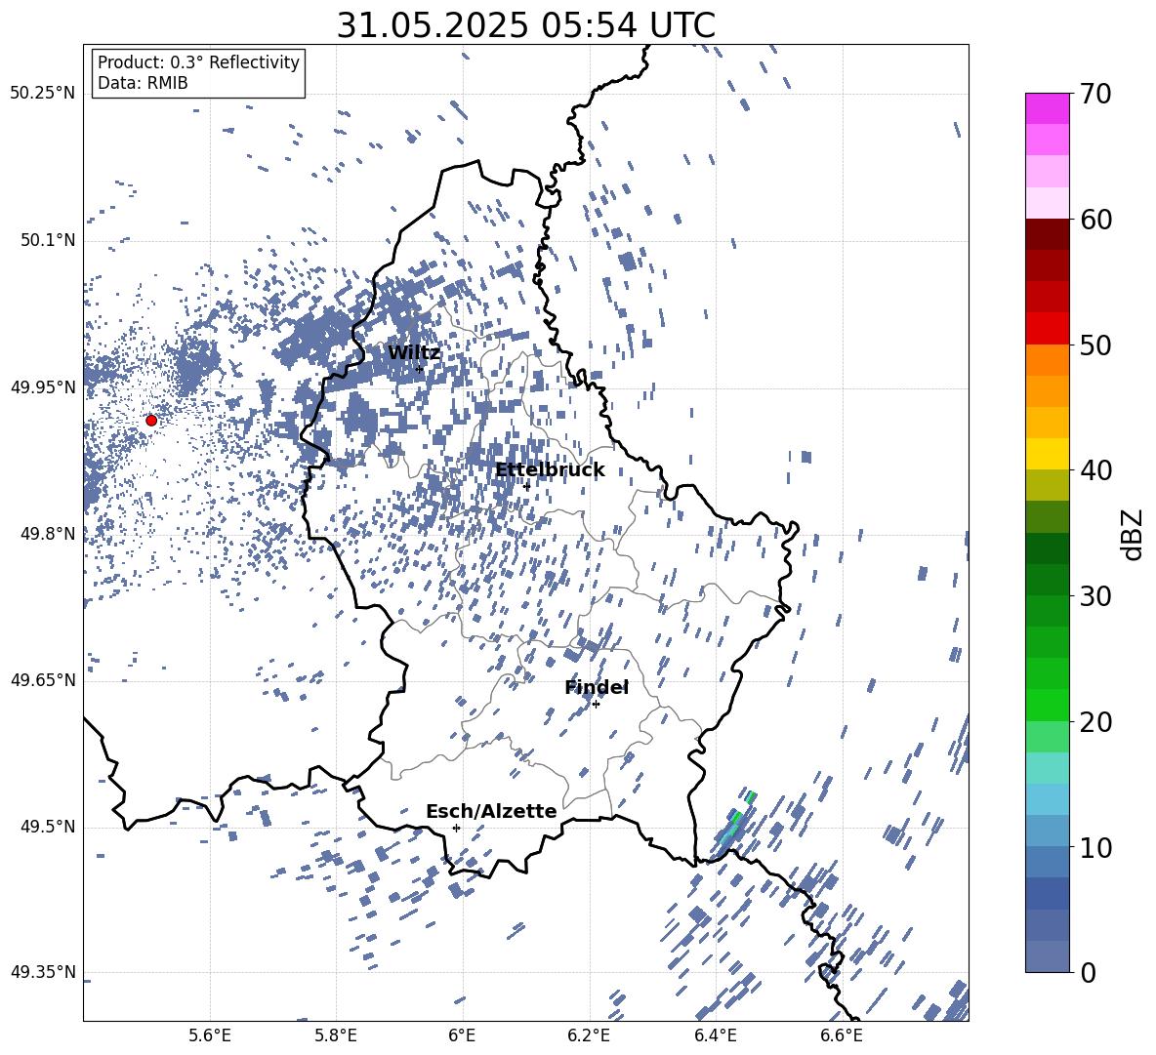Screen dimensions: 1156x1055
Task: Click the colorbar value 40
Action: 1095,470
